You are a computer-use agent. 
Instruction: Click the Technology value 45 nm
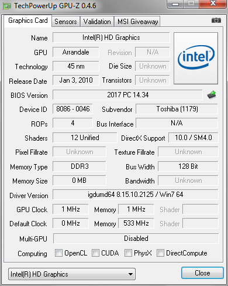[x=76, y=66]
